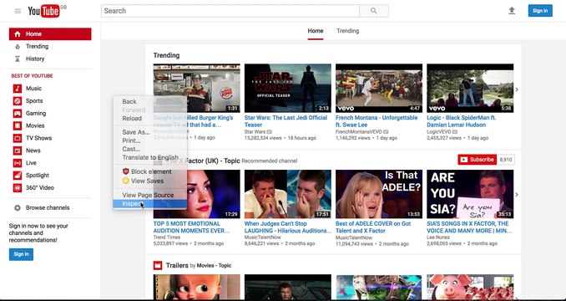Click the upload arrow icon
The image size is (566, 301).
click(512, 11)
